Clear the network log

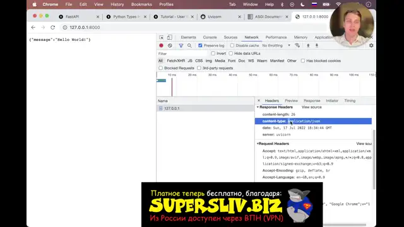click(170, 45)
